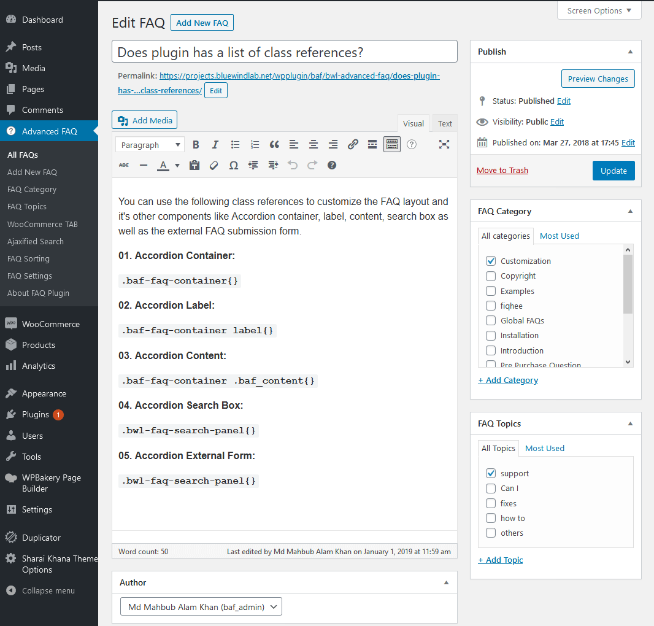Viewport: 654px width, 626px height.
Task: Increase paragraph indent
Action: (273, 166)
